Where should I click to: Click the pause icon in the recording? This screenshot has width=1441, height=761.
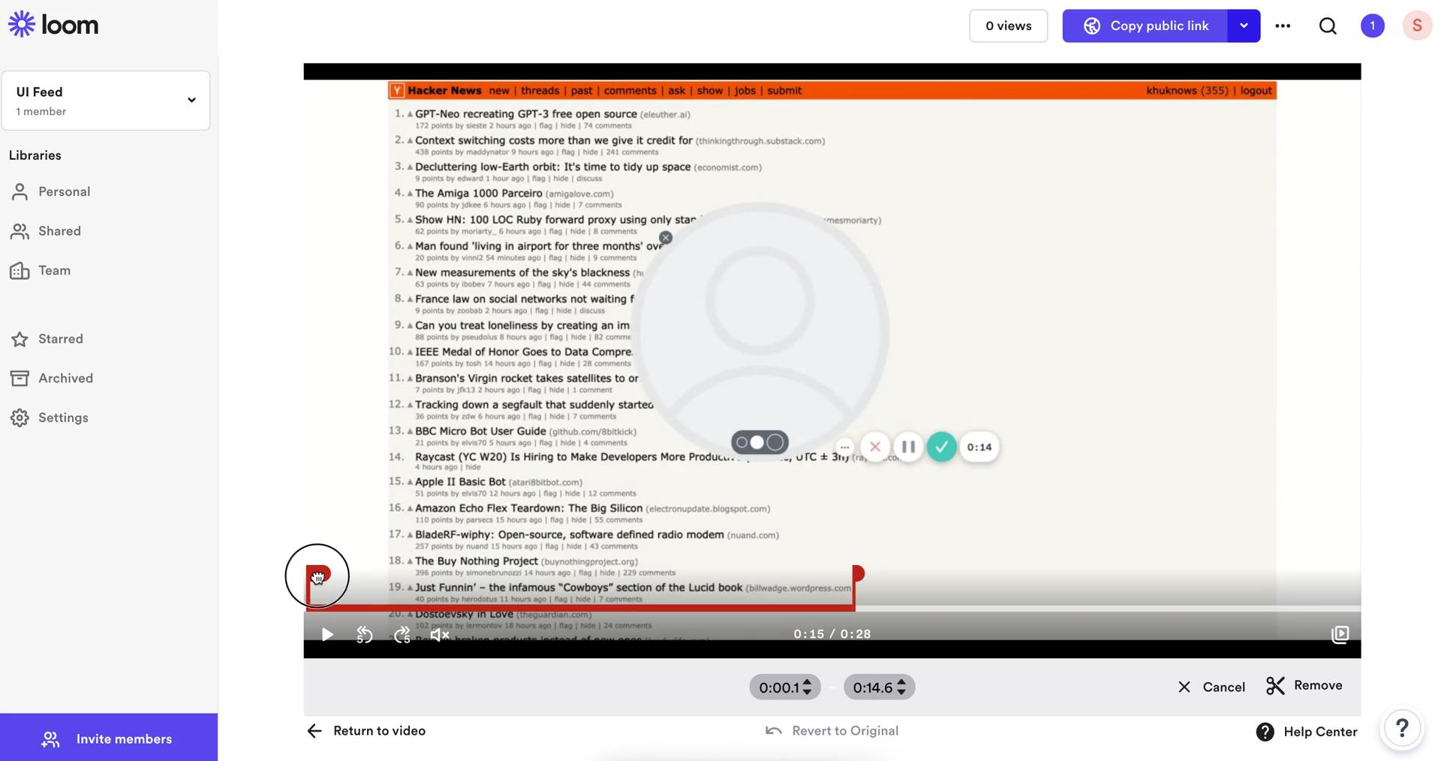[x=908, y=447]
